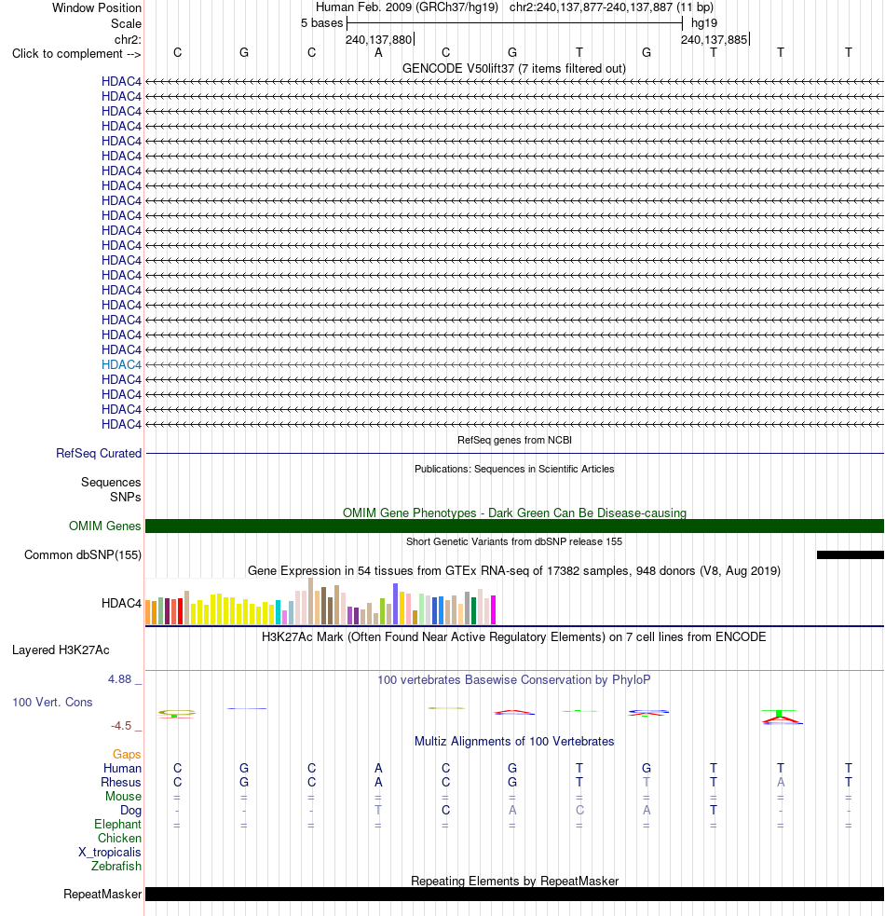Select the black dbSNP variant item
Viewport: 885px width, 916px height.
(x=850, y=555)
